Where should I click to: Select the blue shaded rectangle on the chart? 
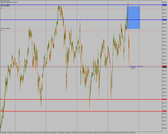[133, 17]
